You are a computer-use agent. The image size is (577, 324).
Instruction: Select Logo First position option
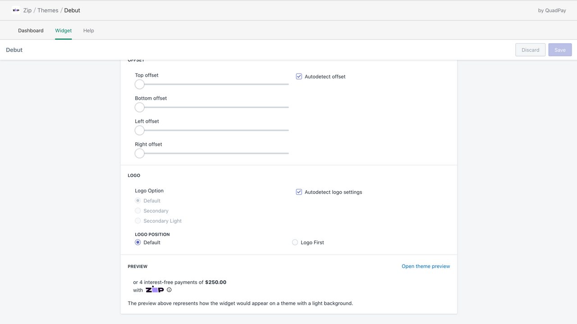(x=295, y=243)
